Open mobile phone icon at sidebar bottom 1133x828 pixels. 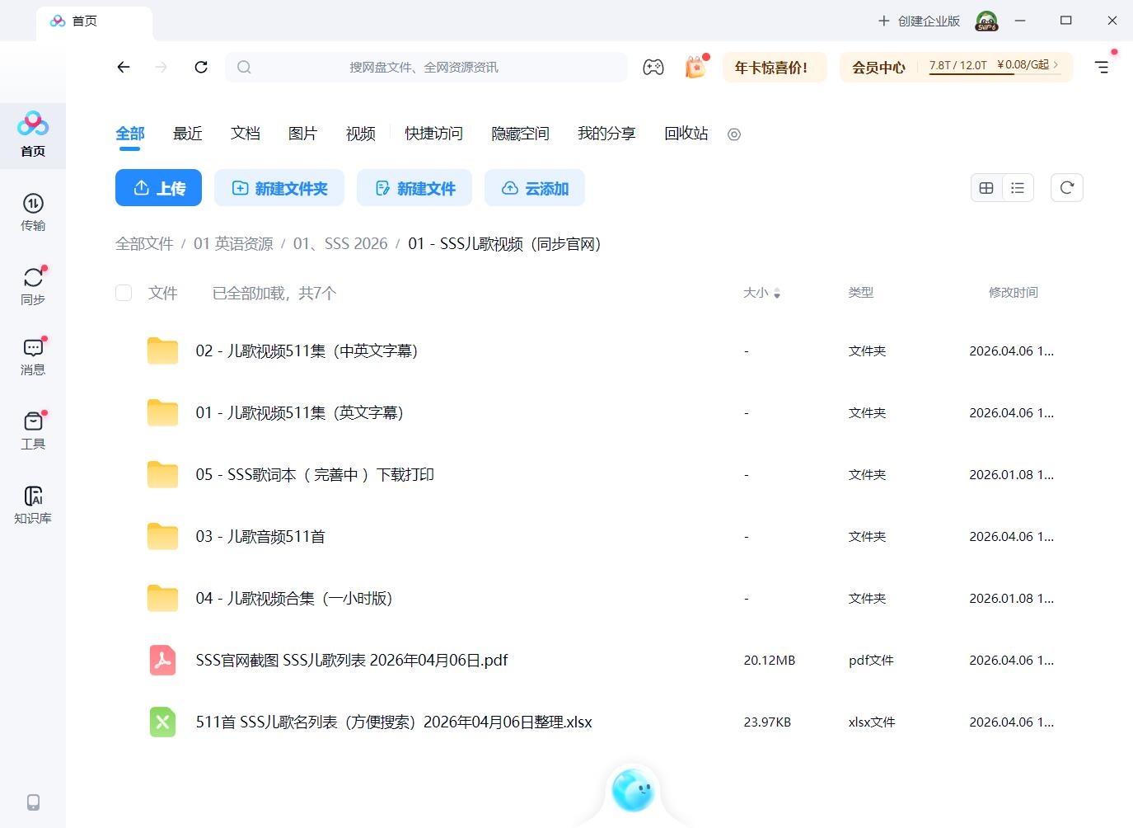click(33, 802)
